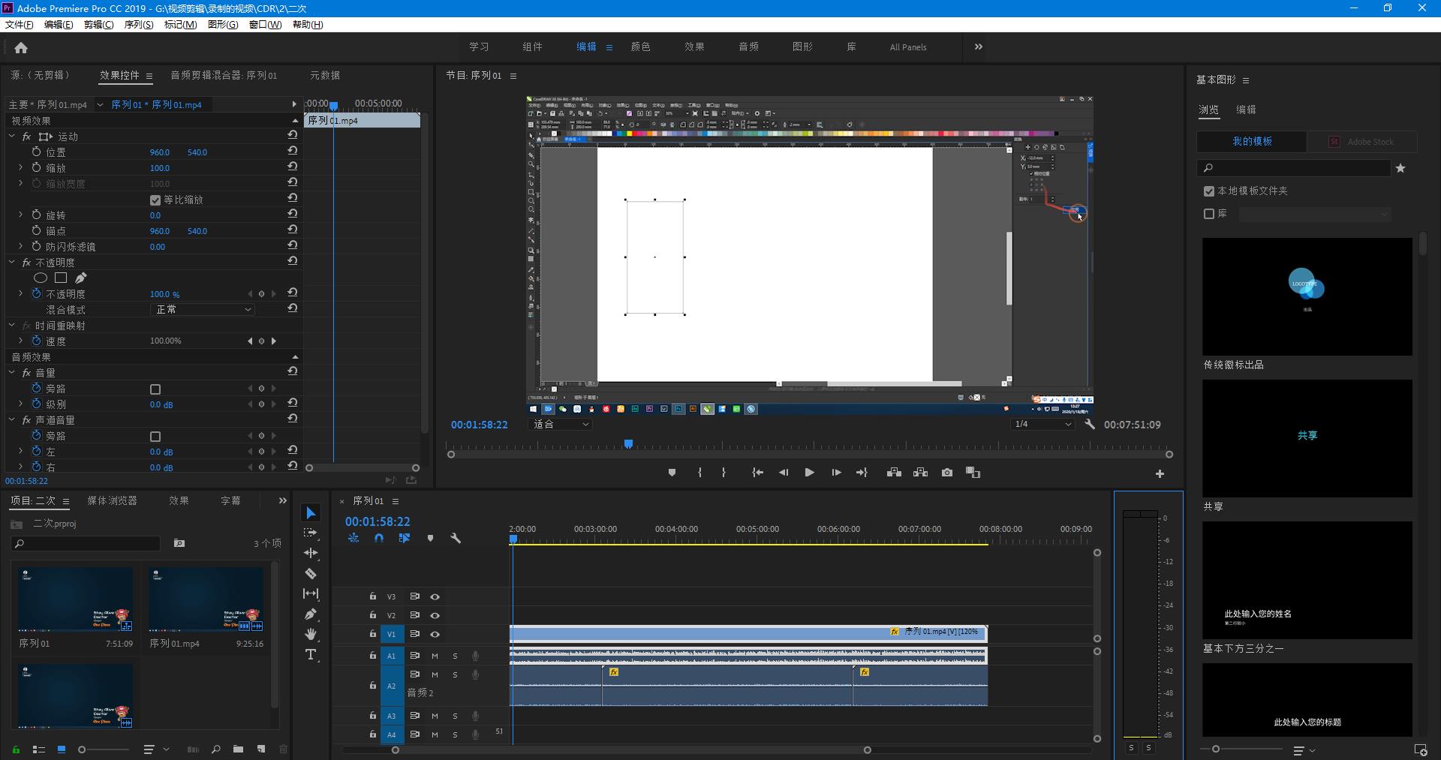Open the Window menu
The height and width of the screenshot is (760, 1441).
265,25
